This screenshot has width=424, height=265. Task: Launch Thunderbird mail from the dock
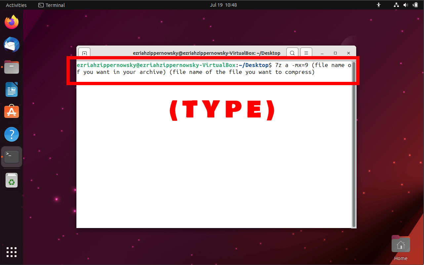tap(12, 45)
